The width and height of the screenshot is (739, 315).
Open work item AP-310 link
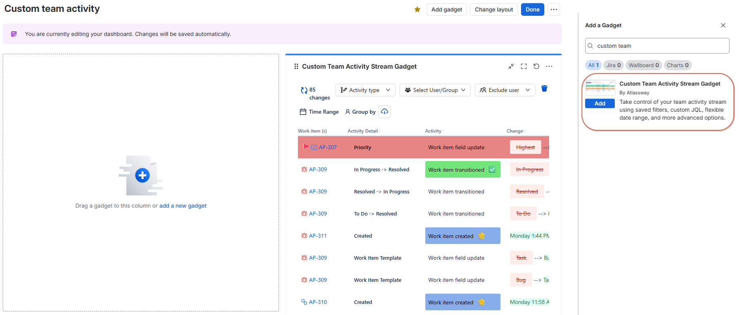[x=318, y=302]
